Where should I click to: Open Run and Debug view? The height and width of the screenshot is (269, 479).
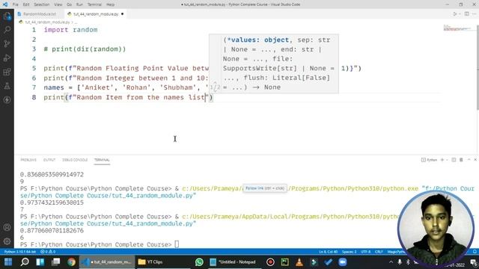pos(7,58)
